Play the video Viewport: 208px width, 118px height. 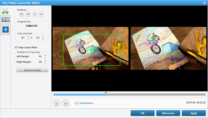[57, 103]
